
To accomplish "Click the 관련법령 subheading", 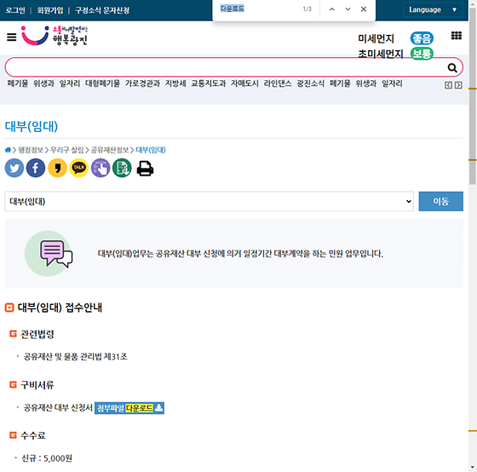I will [37, 334].
